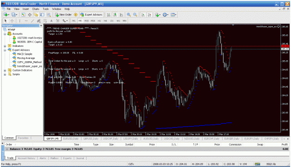Click the connection status bars indicator

pos(257,164)
